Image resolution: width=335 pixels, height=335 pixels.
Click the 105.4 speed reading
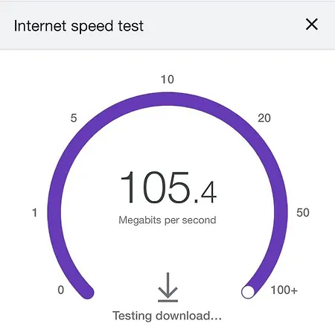[168, 188]
